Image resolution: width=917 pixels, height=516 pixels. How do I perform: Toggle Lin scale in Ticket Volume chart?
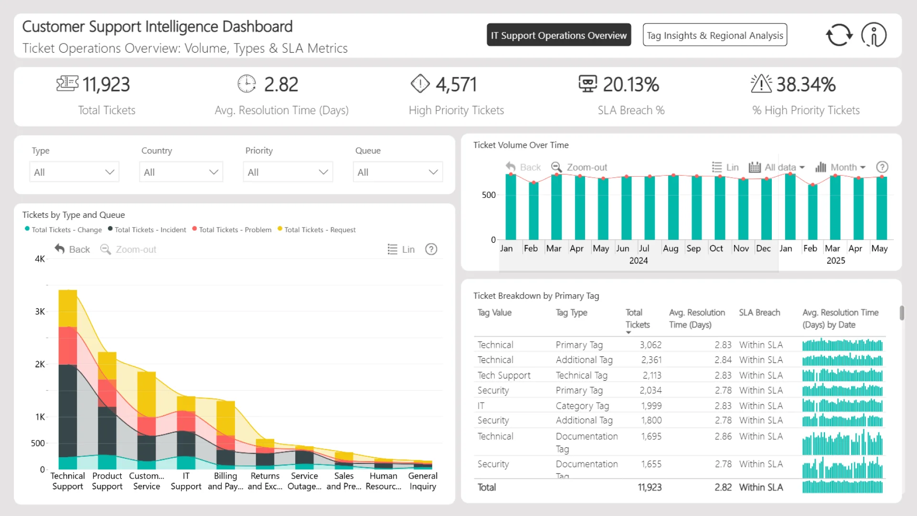725,167
